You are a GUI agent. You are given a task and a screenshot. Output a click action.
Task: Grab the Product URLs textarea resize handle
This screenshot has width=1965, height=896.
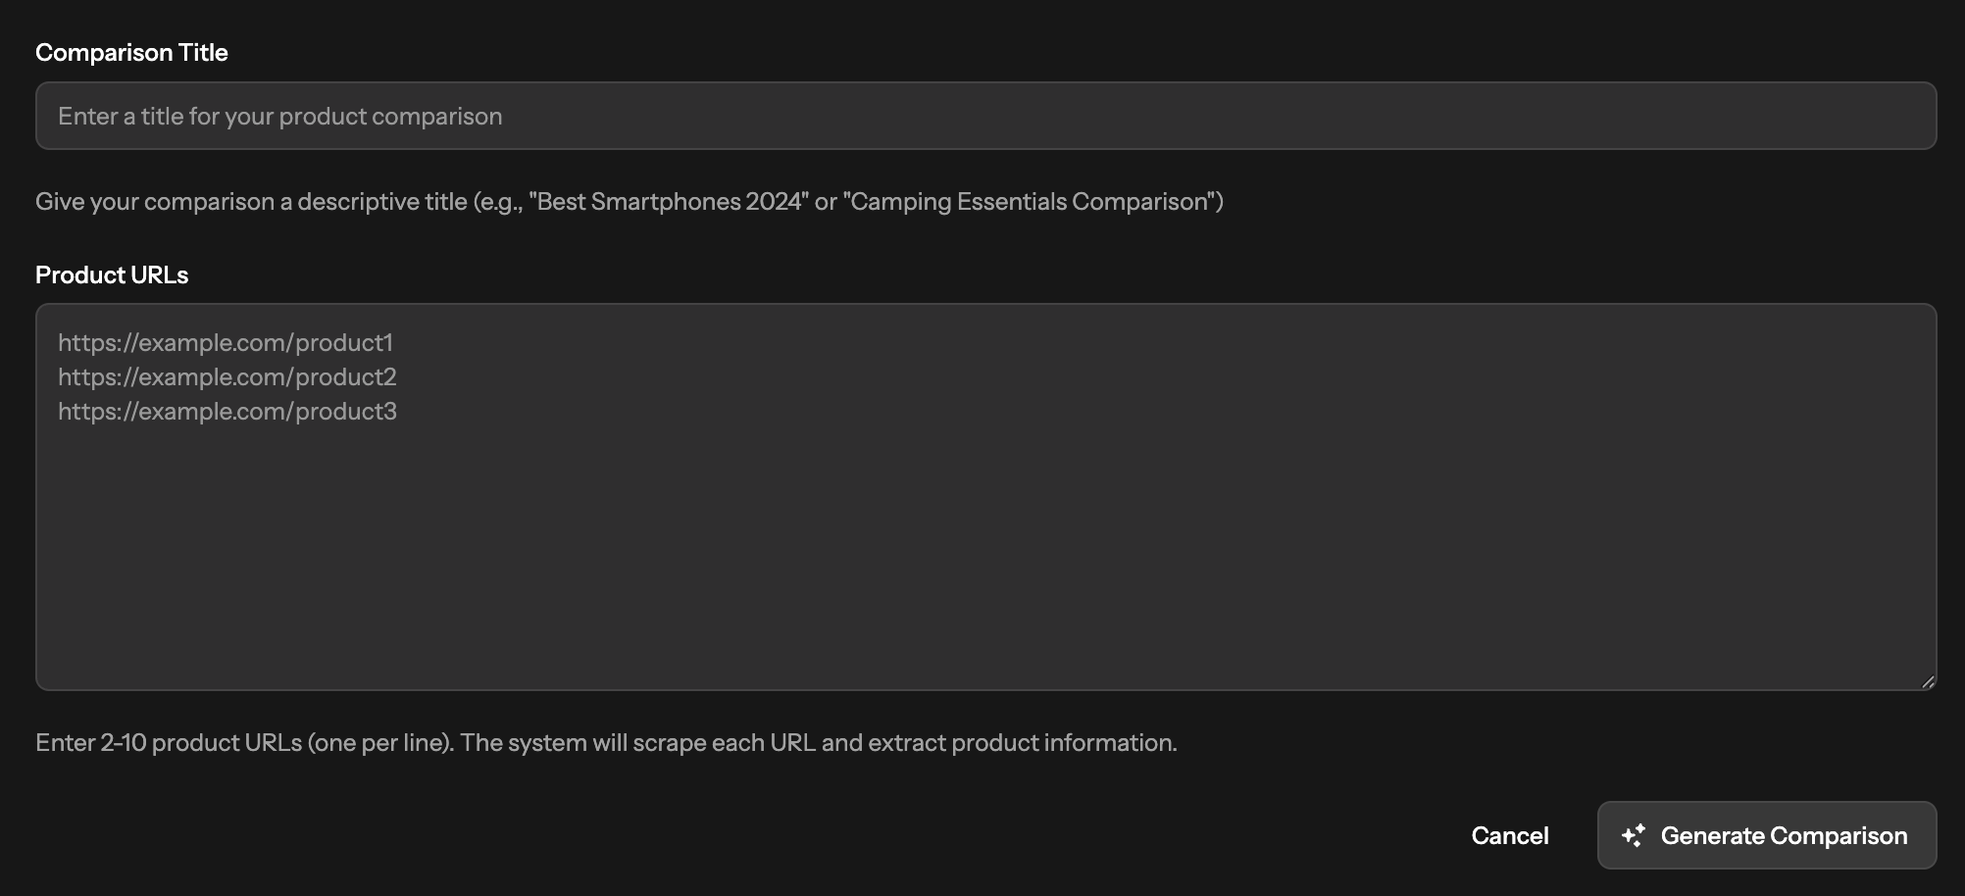click(1928, 681)
